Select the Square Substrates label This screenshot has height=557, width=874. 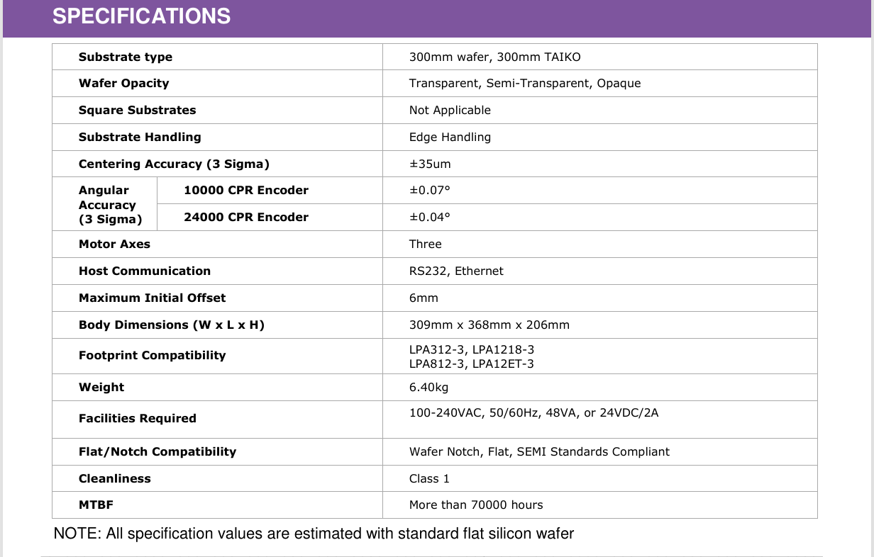point(138,110)
